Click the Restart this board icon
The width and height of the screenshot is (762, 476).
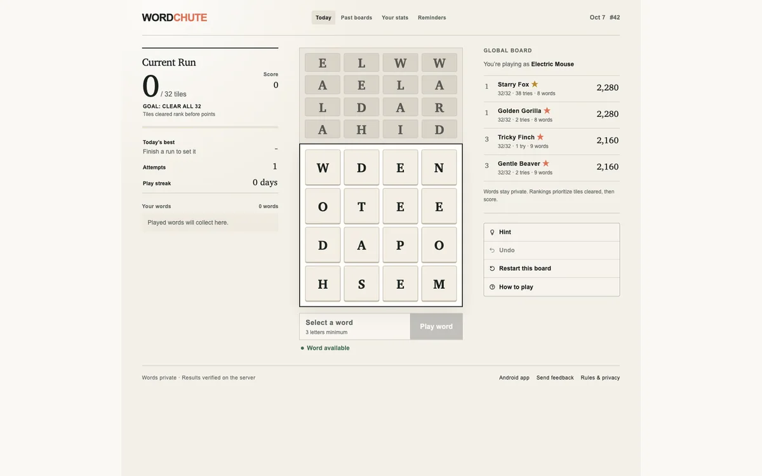[x=492, y=268]
